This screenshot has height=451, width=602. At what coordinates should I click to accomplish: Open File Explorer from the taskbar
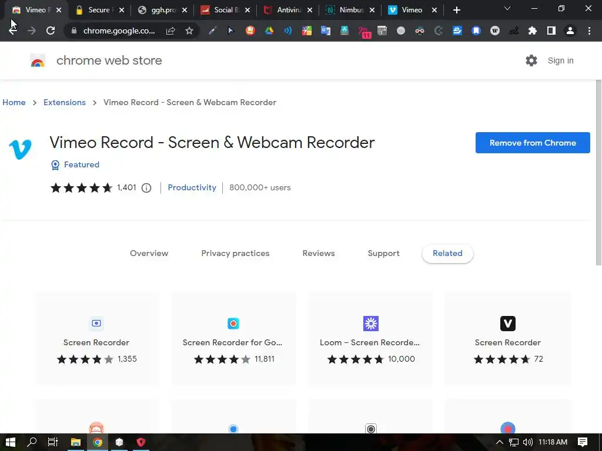tap(76, 442)
